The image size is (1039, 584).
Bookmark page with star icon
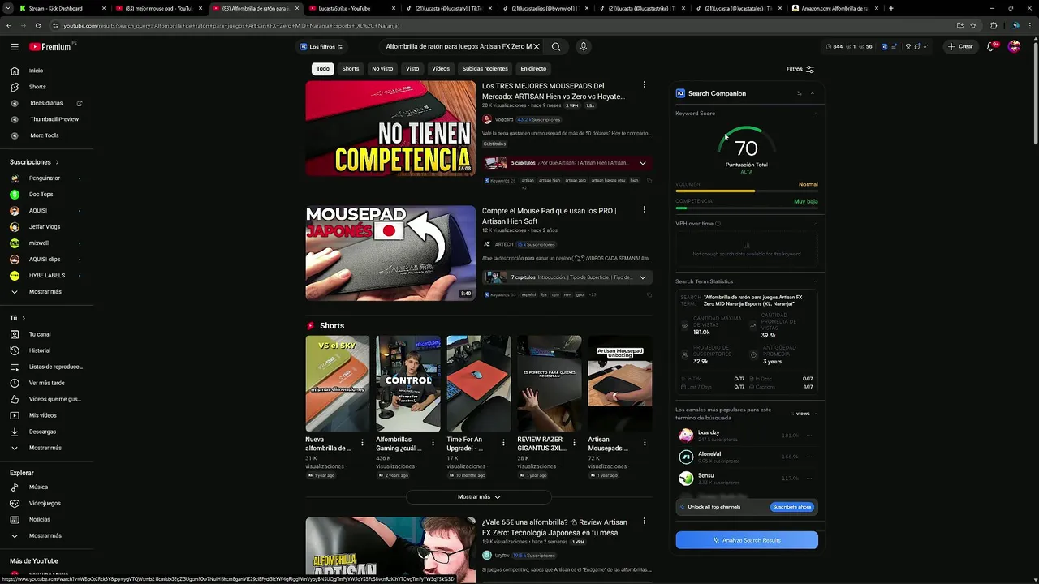click(x=973, y=25)
